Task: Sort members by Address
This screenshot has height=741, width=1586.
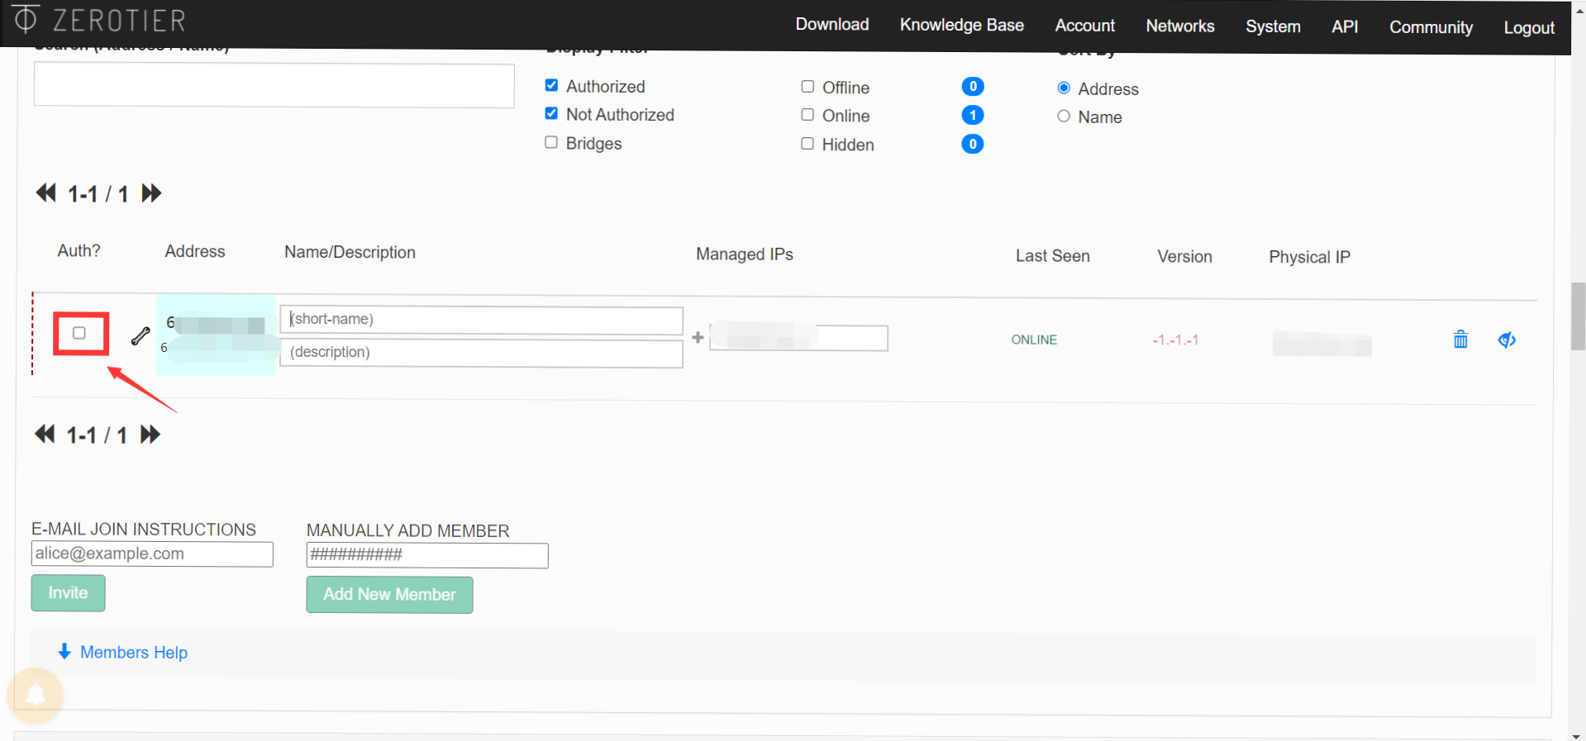Action: coord(1064,88)
